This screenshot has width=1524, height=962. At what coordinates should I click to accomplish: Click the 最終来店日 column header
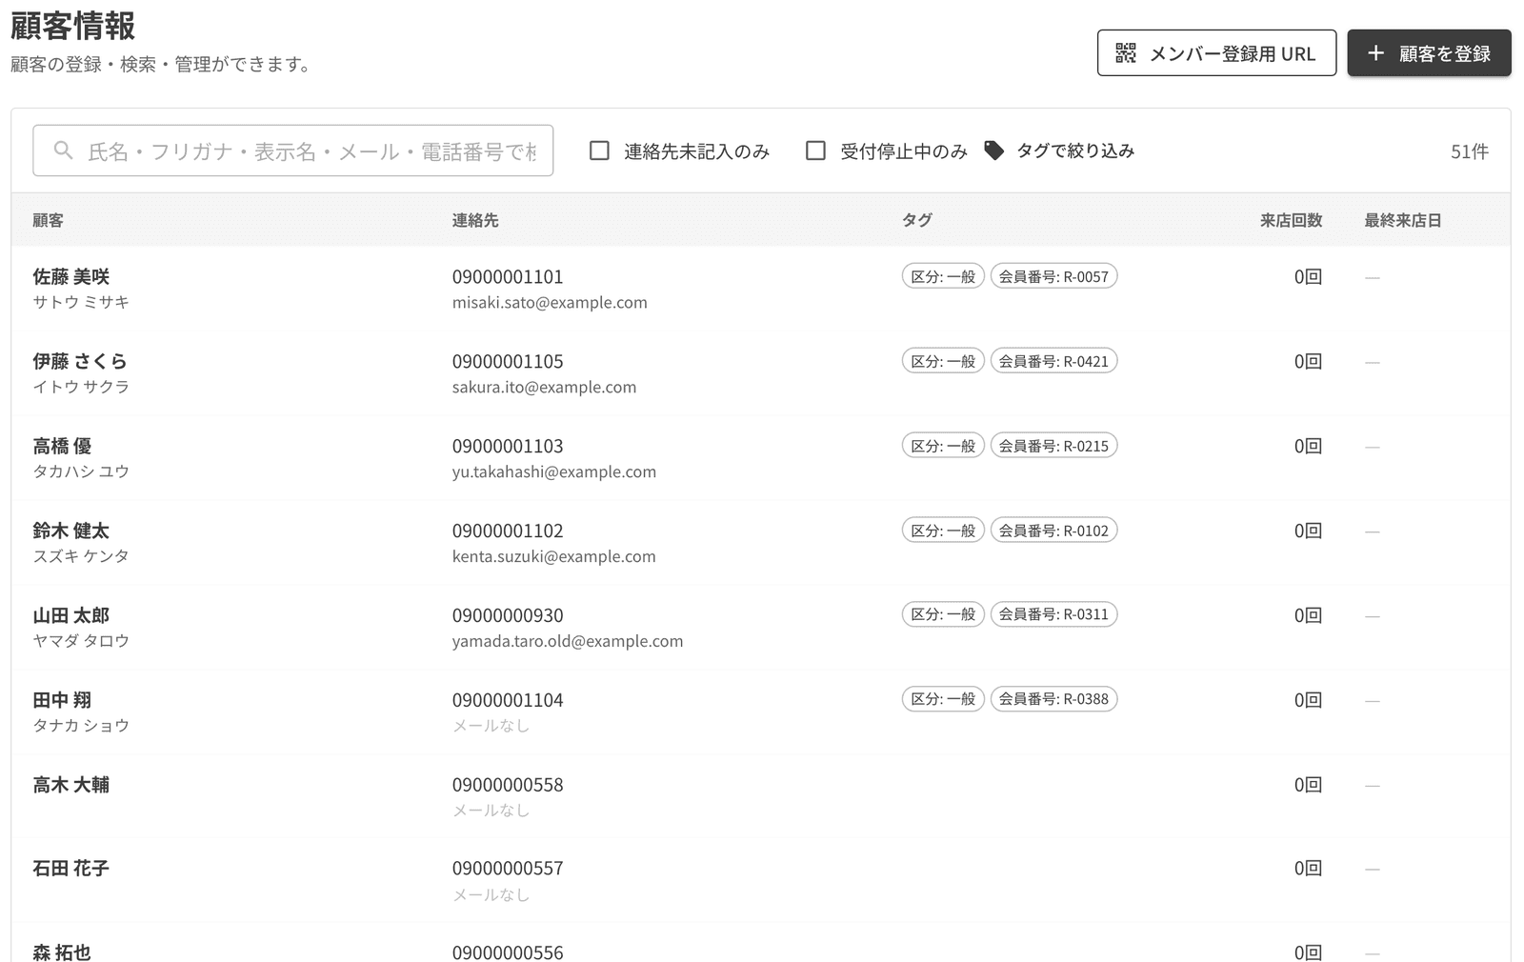click(1402, 220)
